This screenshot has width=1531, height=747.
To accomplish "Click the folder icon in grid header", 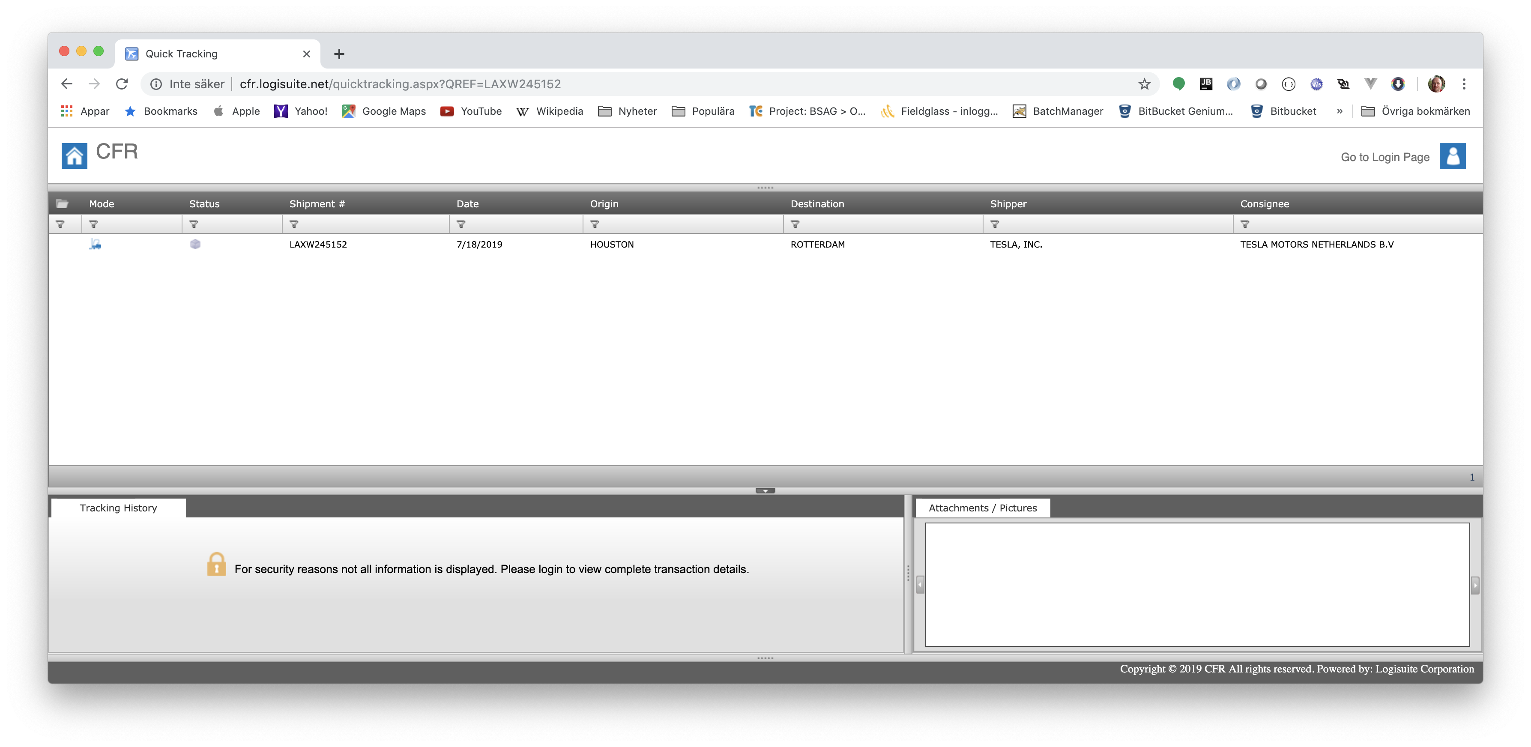I will [x=62, y=204].
